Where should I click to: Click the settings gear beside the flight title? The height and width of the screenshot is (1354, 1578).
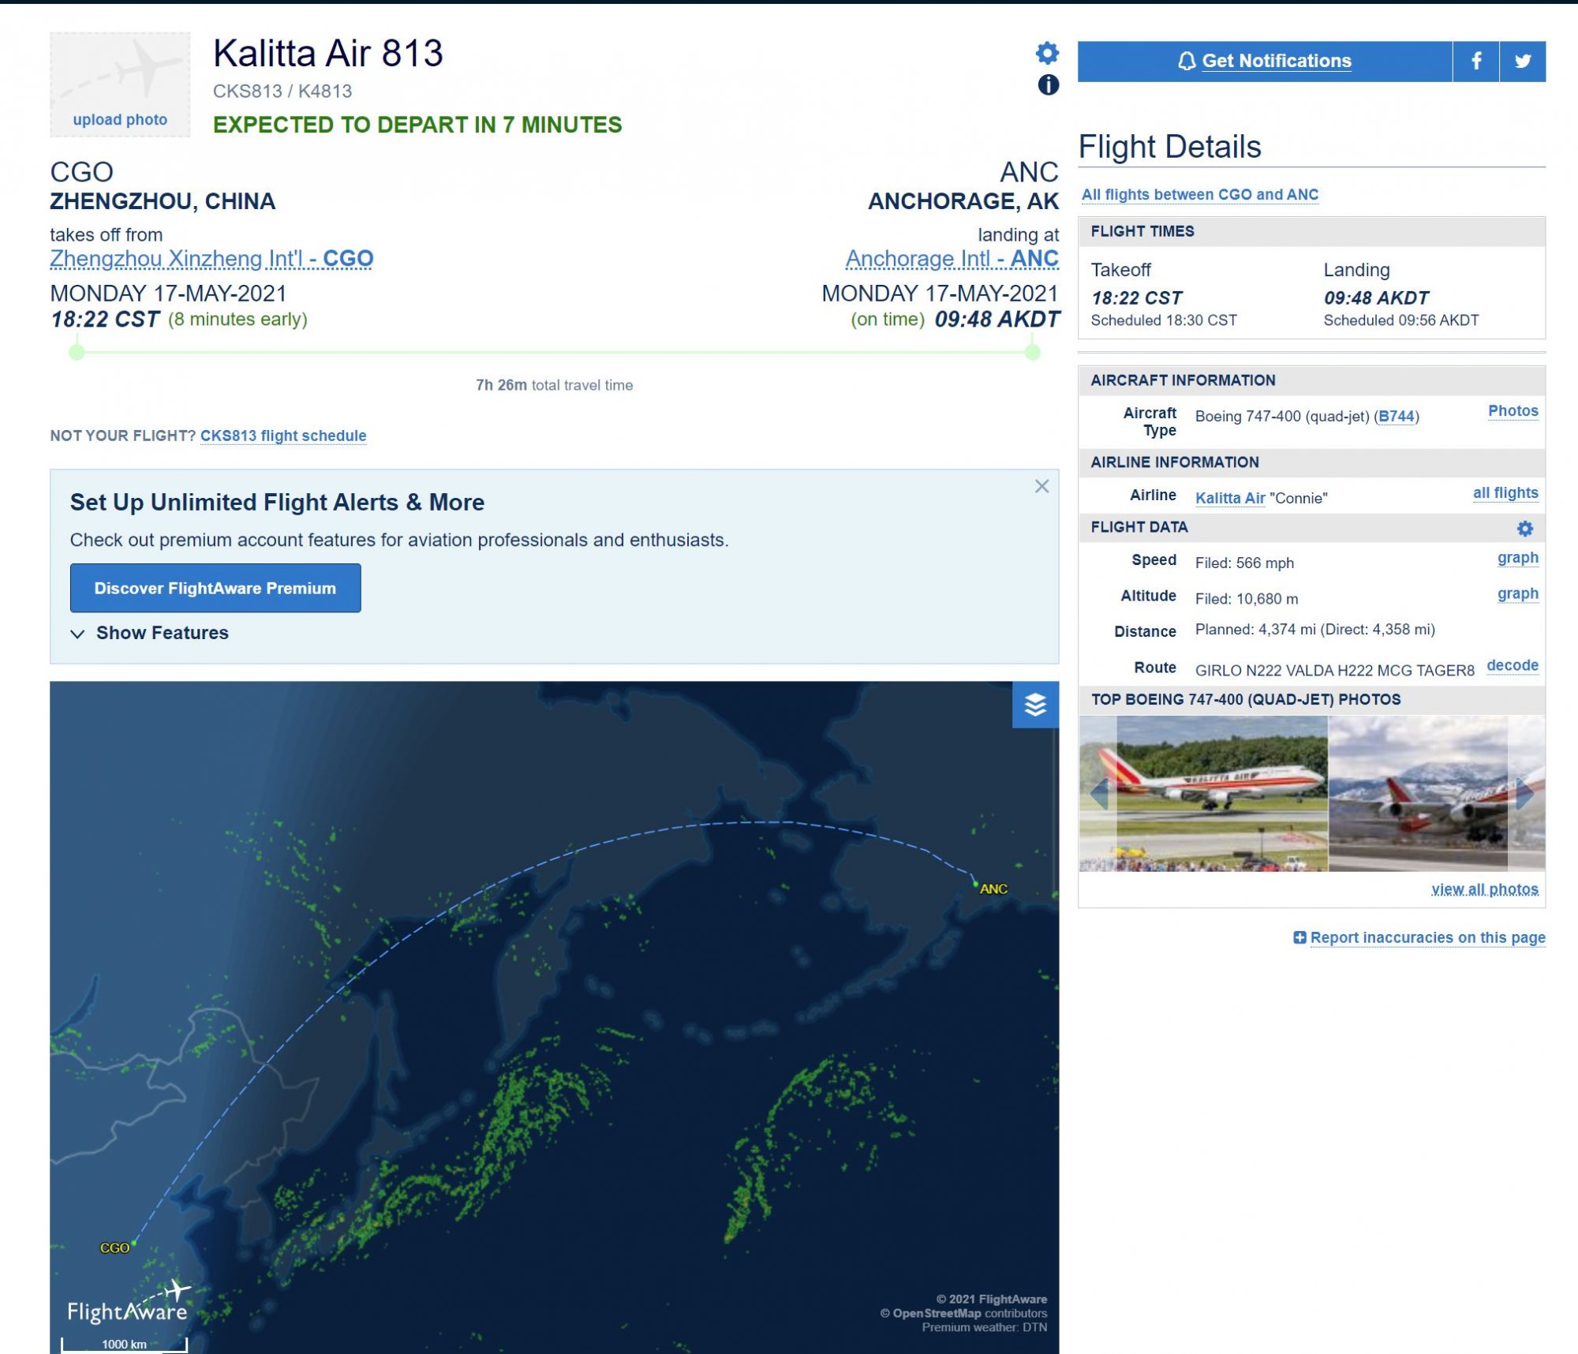click(1047, 53)
